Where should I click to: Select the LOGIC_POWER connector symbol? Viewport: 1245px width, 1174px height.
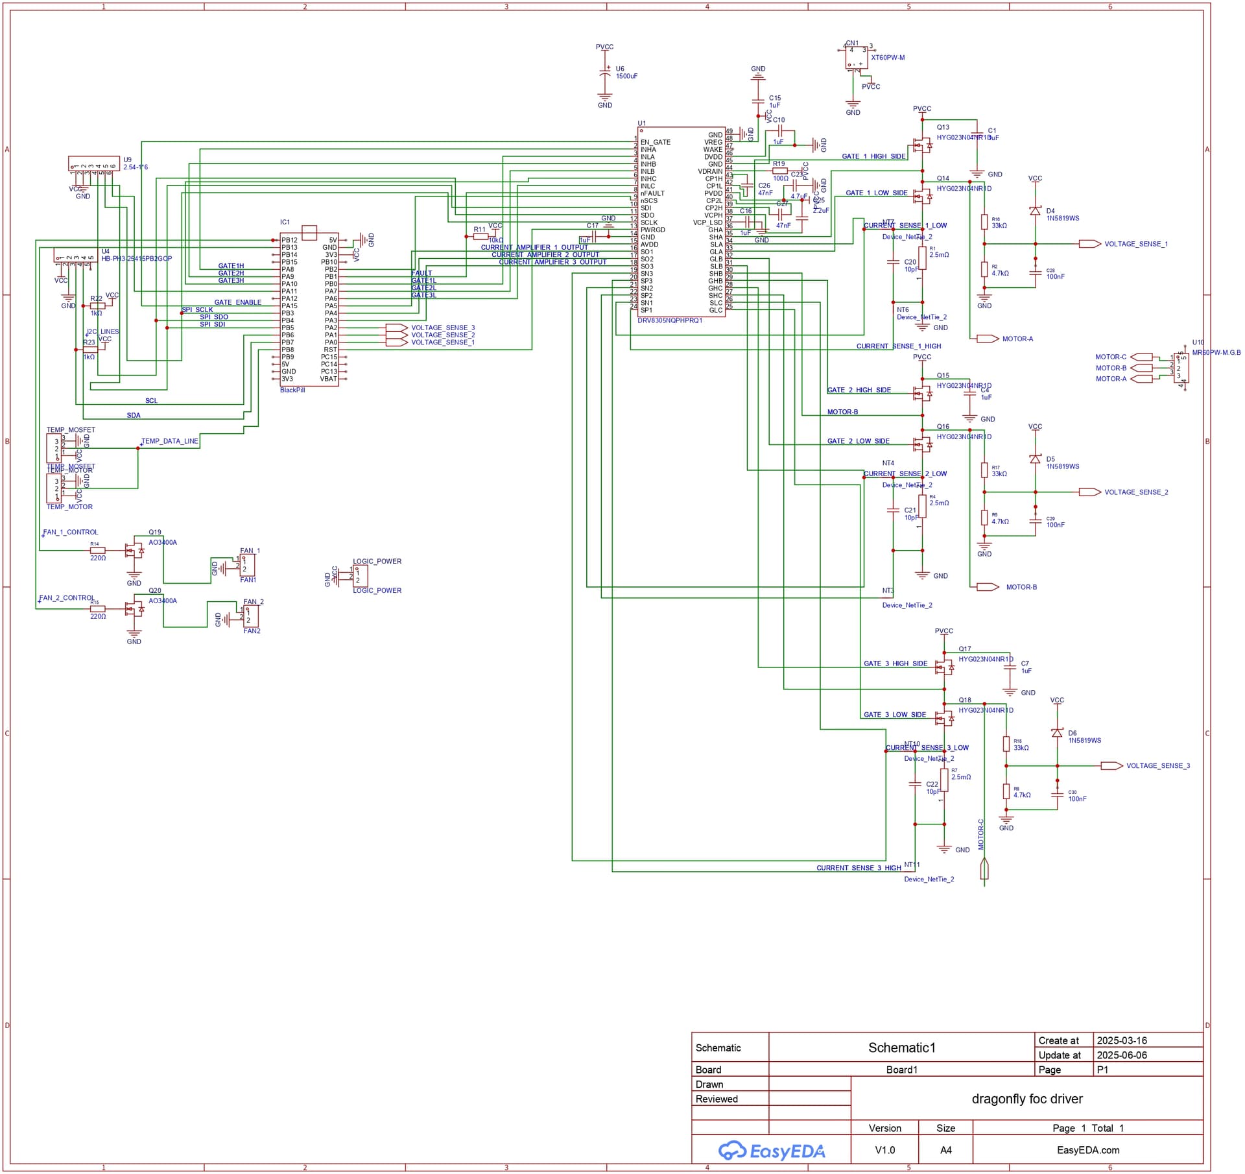[361, 575]
